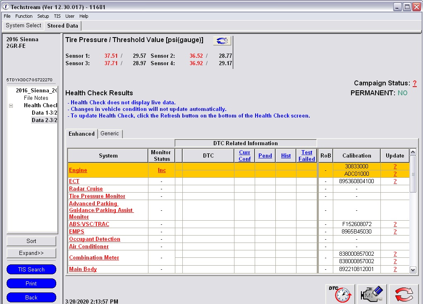This screenshot has width=423, height=304.
Task: Click the Sensor 4 value 36.92
Action: [x=196, y=63]
